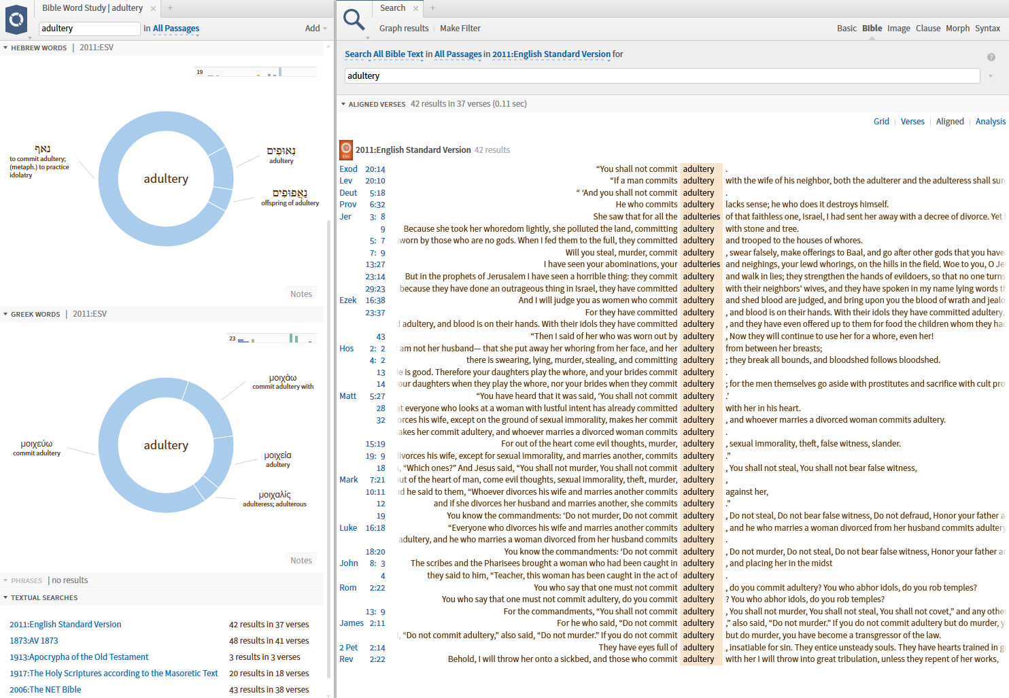Click the Word Study word input field
Viewport: 1009px width, 698px height.
89,29
